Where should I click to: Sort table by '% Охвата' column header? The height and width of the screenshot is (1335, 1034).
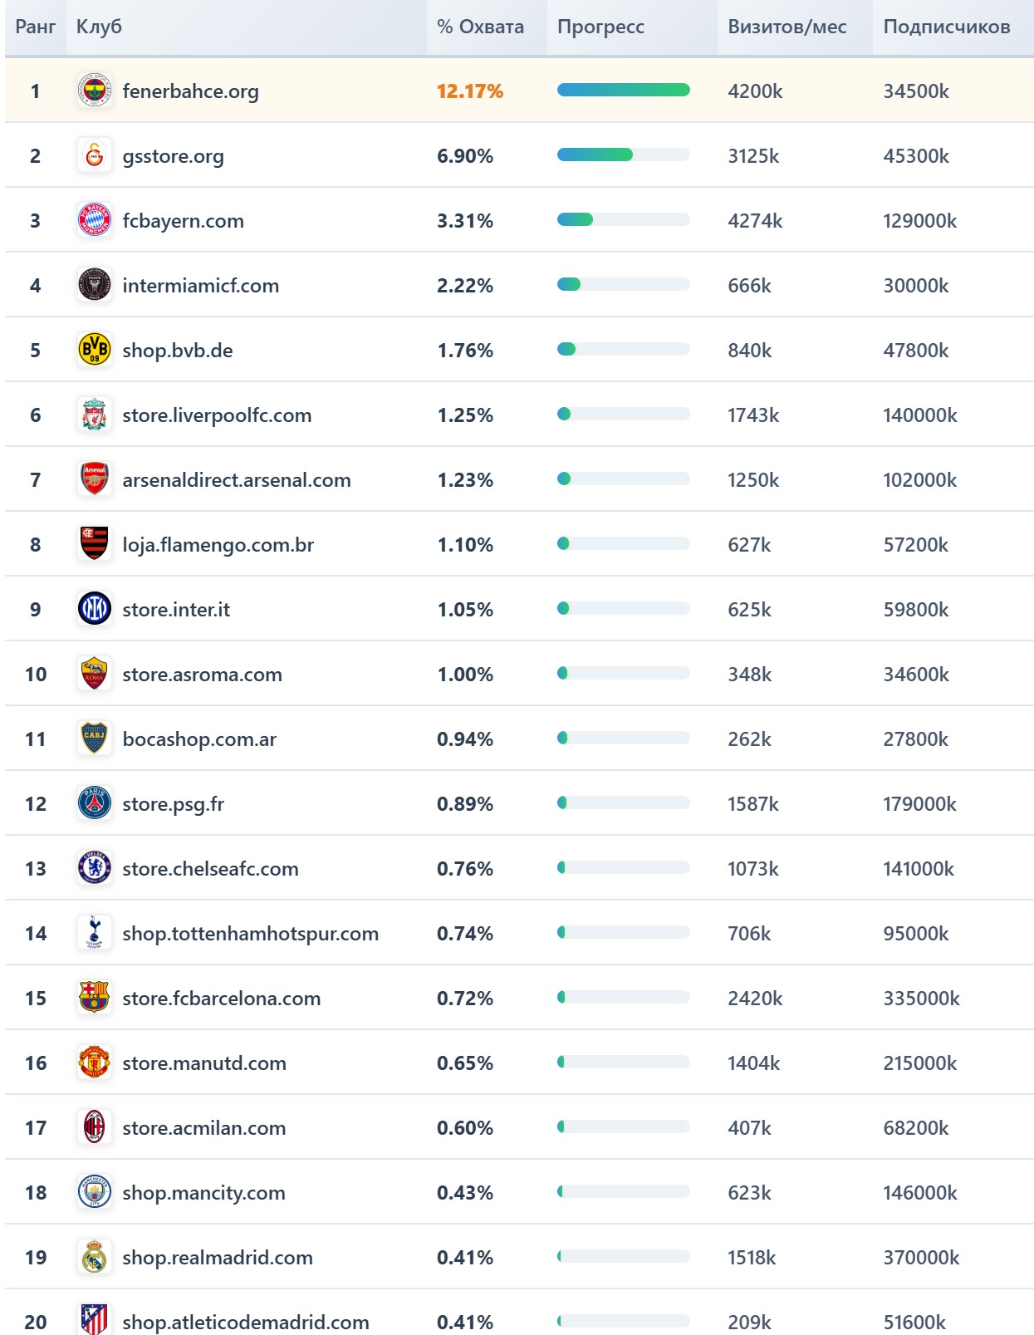480,27
